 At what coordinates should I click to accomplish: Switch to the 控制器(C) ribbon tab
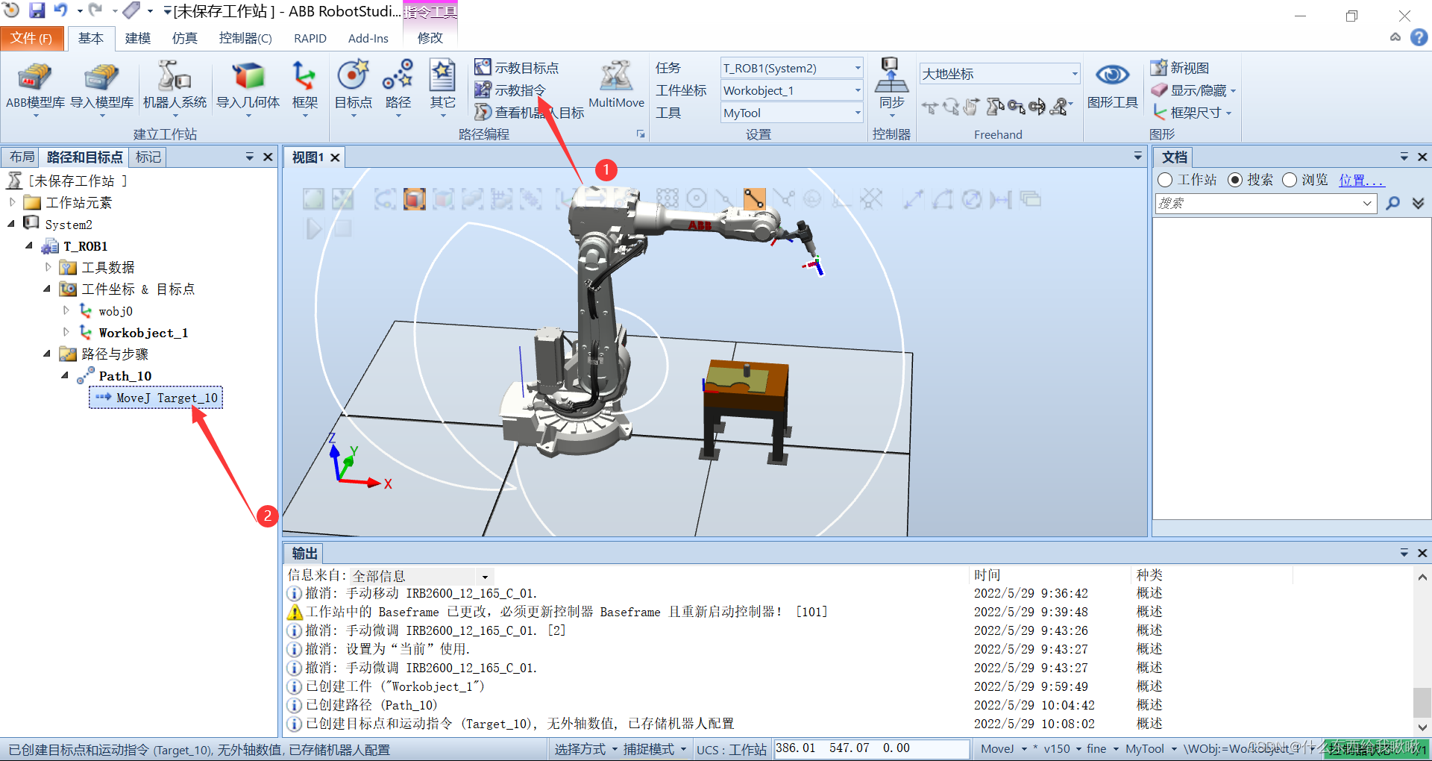[245, 38]
